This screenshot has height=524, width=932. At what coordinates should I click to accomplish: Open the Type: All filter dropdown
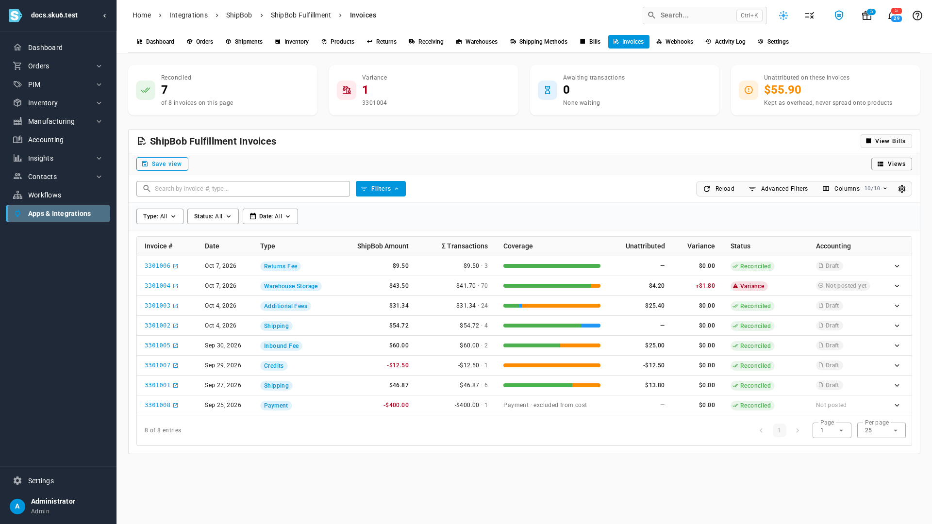[x=160, y=216]
